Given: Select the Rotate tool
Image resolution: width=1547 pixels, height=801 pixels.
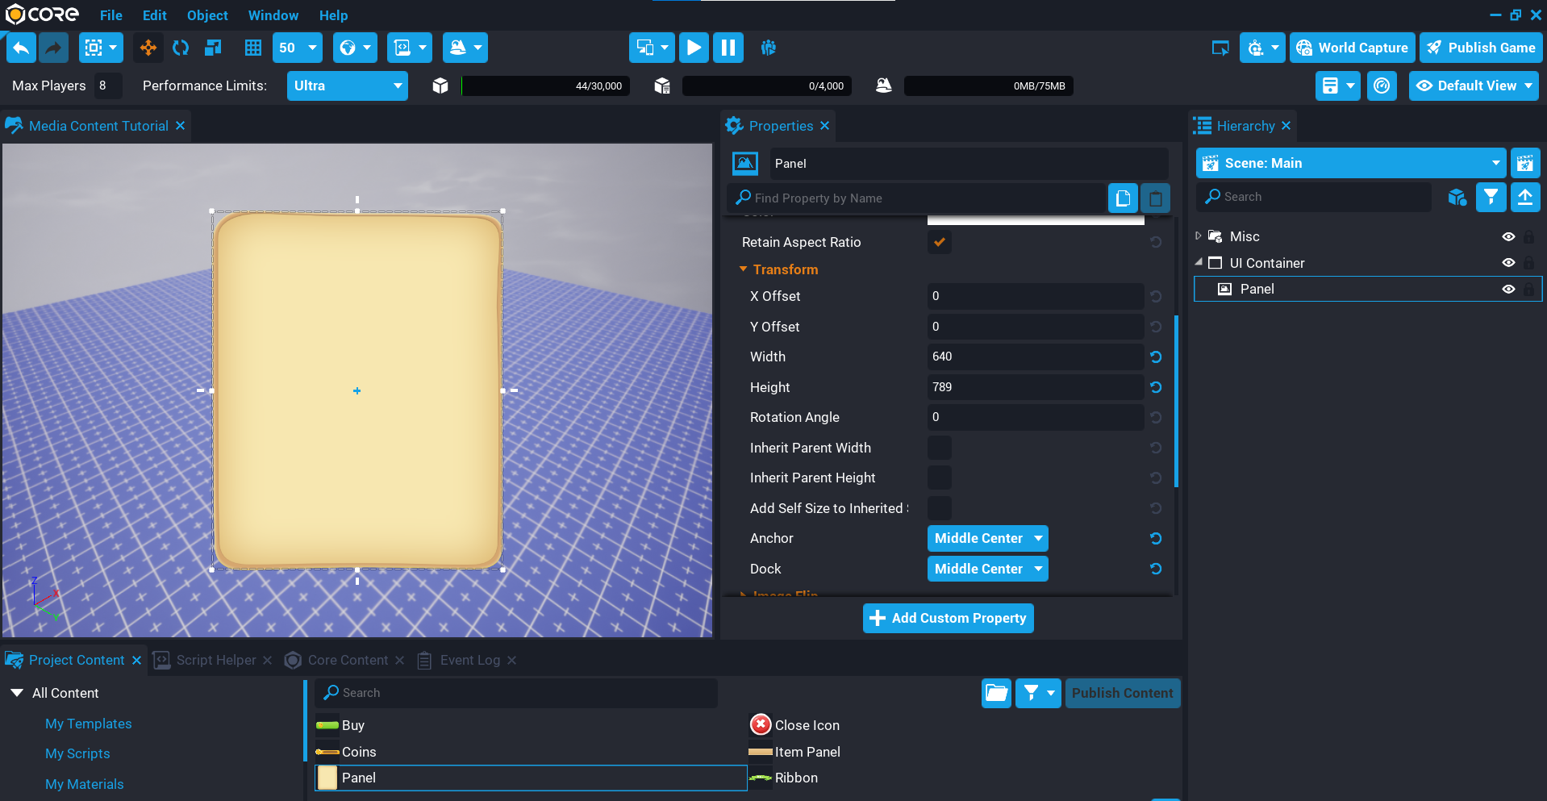Looking at the screenshot, I should click(x=181, y=48).
